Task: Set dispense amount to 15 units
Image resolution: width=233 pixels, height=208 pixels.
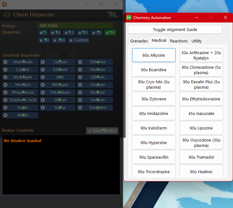Action: (69, 33)
